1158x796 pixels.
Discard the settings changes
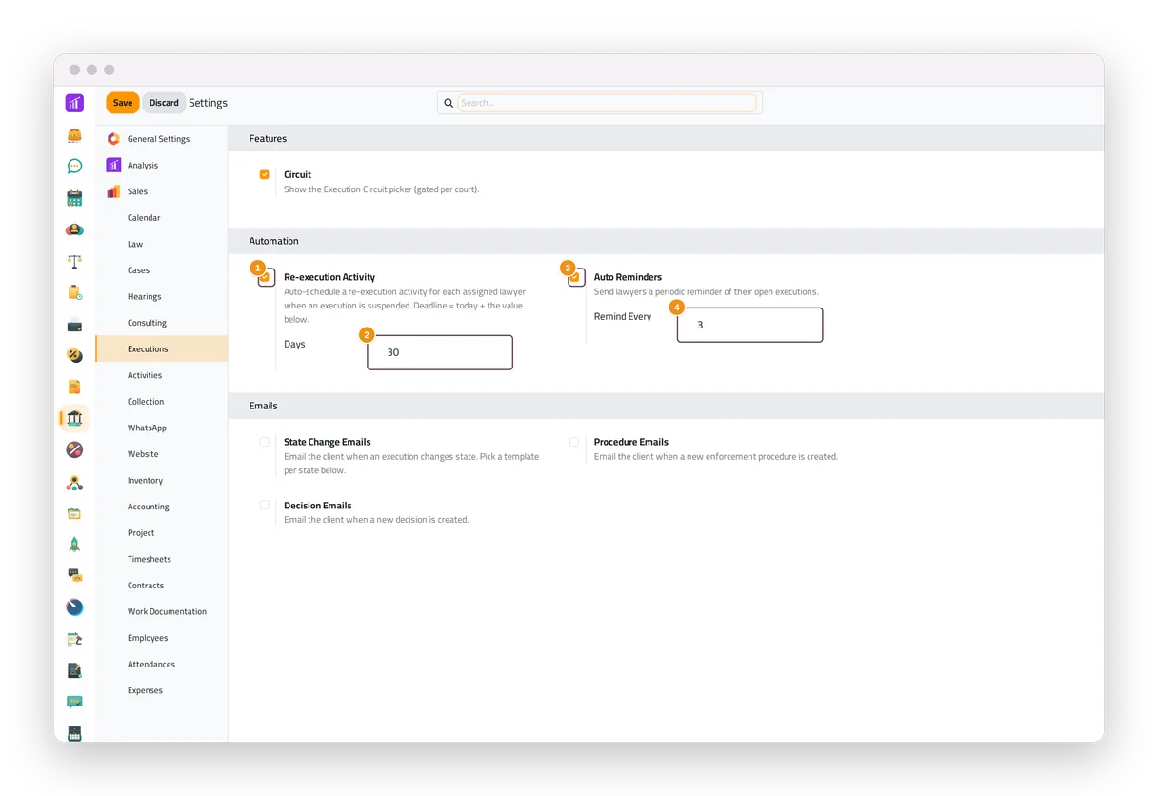[164, 103]
